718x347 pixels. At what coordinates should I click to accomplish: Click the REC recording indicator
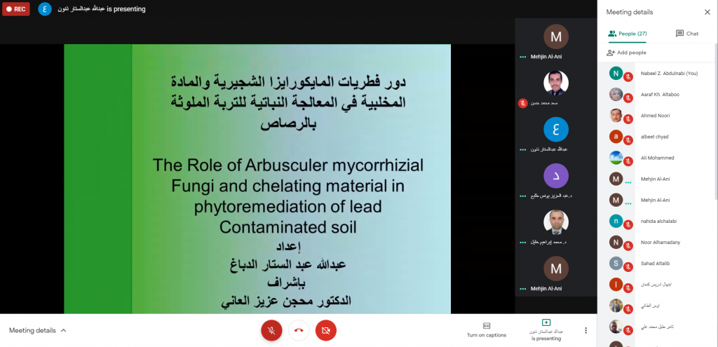(15, 9)
